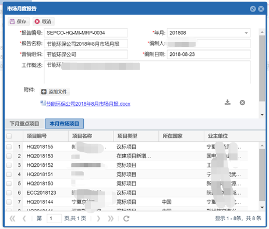
Task: Click 中国 in the HQ2018144 row
Action: (x=167, y=202)
